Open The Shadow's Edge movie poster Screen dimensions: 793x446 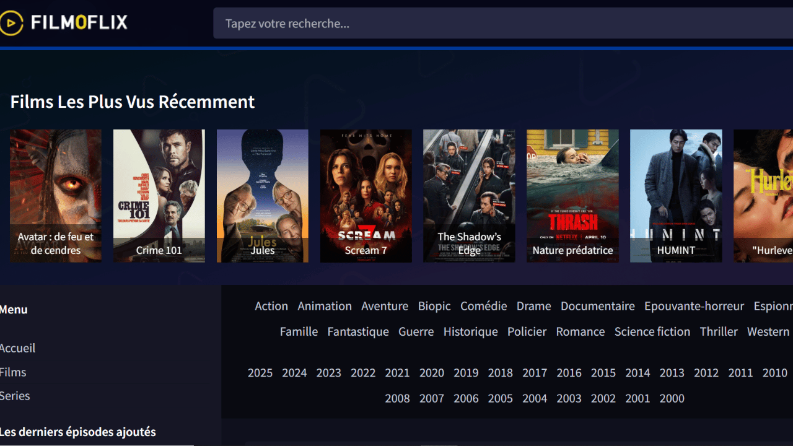pos(469,196)
